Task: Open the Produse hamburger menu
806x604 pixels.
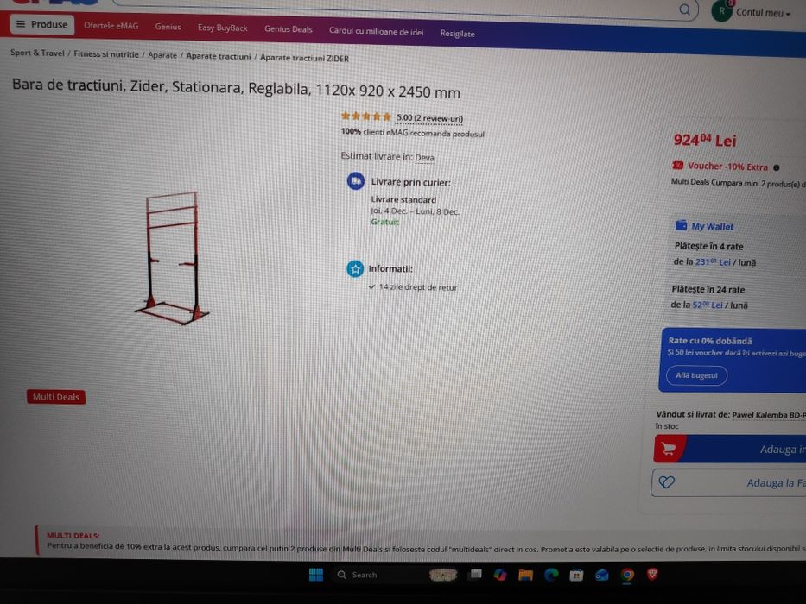Action: [x=42, y=24]
